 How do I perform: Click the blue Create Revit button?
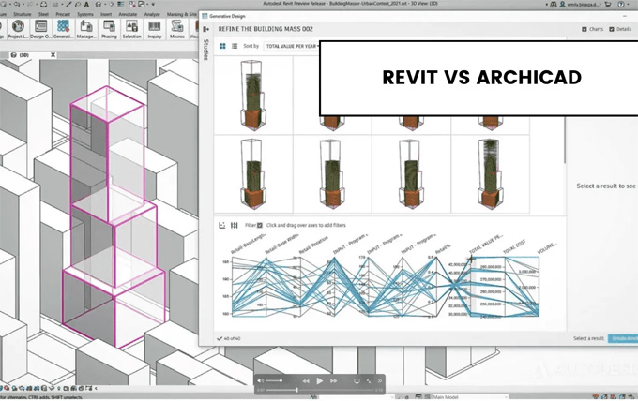(623, 338)
